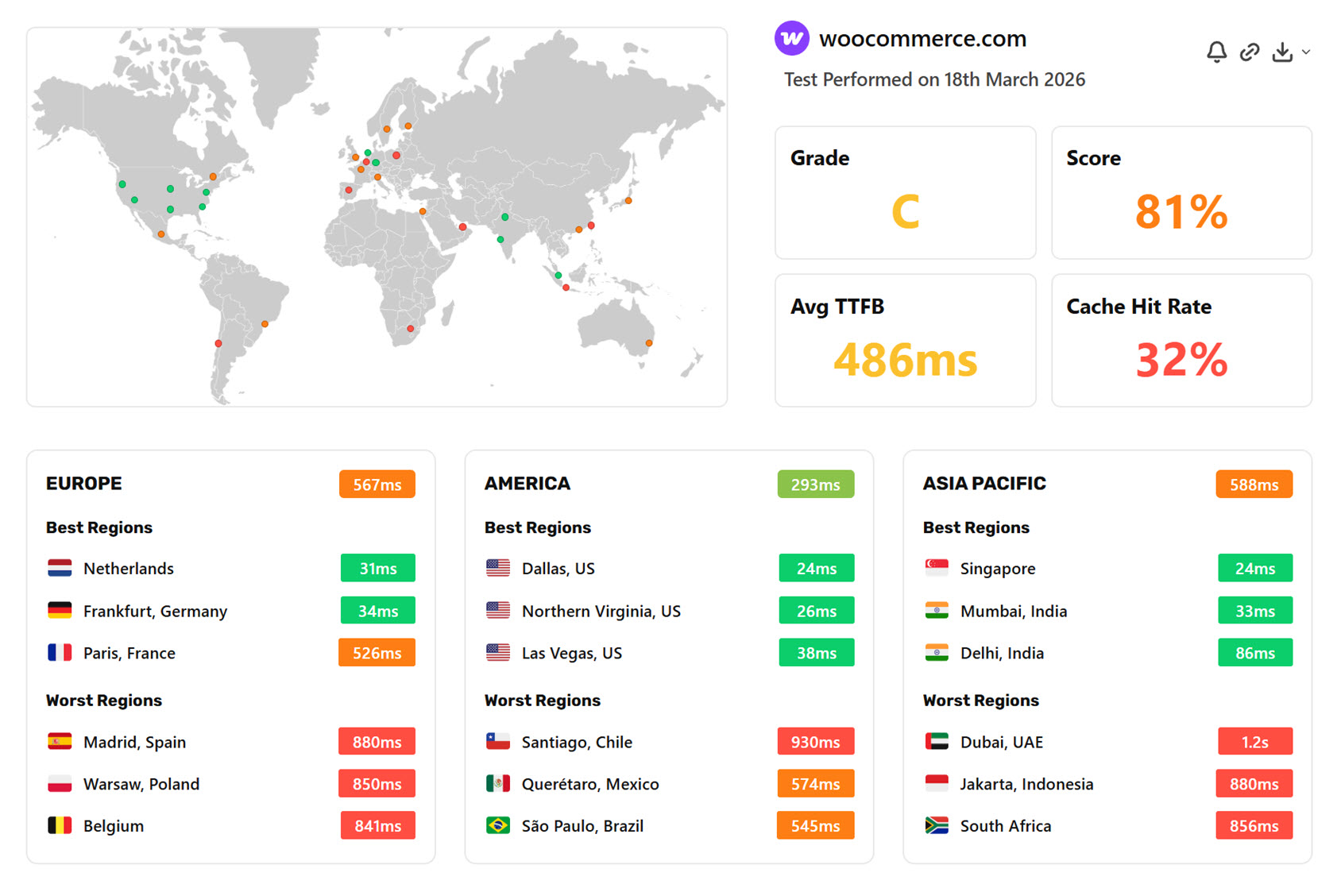Click the Netherlands flag icon
The height and width of the screenshot is (888, 1341).
(60, 569)
